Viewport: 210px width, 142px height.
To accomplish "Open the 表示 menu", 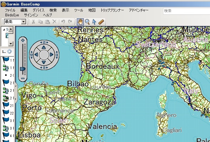I will coord(65,10).
